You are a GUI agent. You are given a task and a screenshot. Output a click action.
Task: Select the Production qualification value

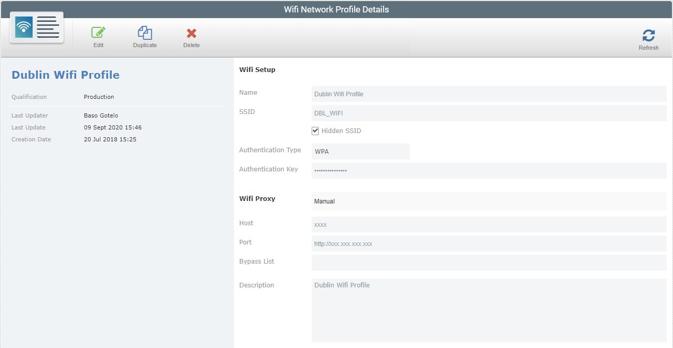tap(98, 96)
